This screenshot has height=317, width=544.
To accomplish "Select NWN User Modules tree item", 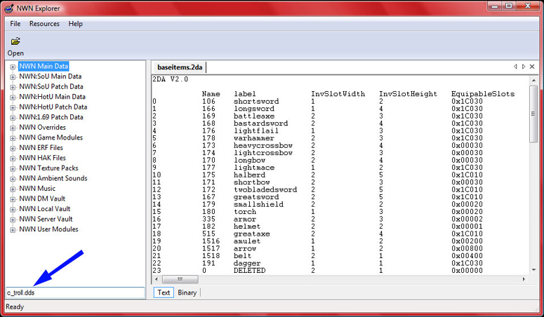I will pyautogui.click(x=48, y=229).
